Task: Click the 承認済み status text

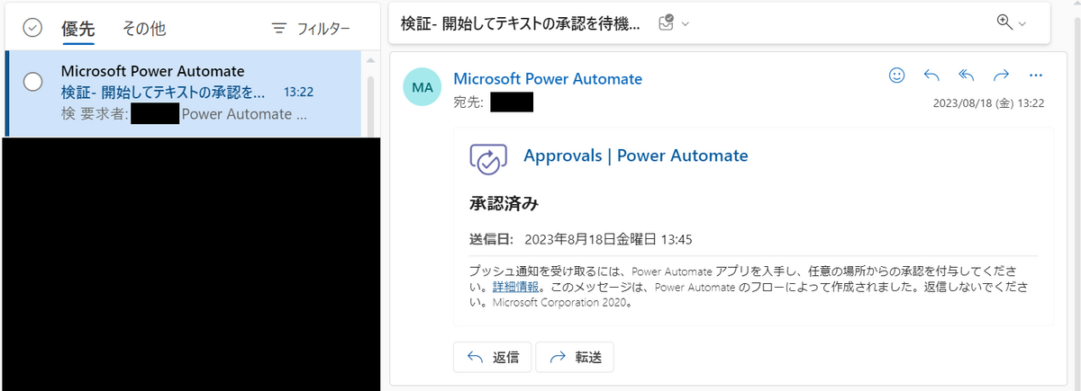Action: 504,204
